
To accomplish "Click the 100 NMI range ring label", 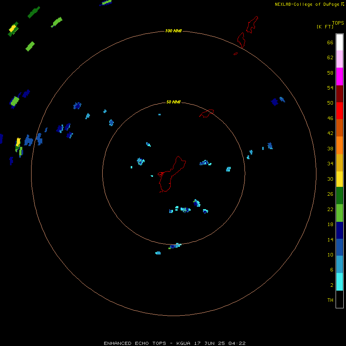I will [x=173, y=31].
